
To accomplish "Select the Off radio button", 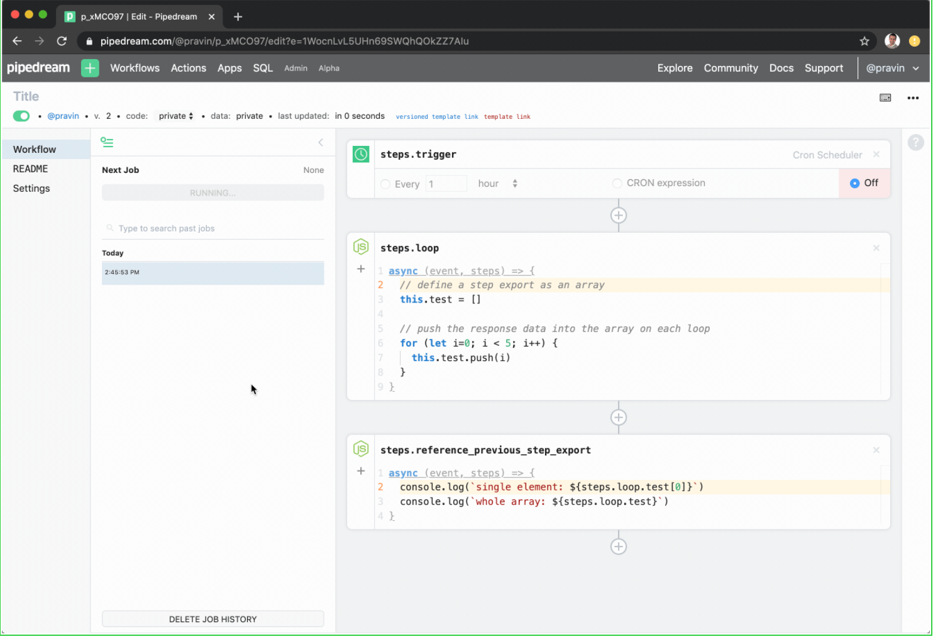I will click(854, 183).
